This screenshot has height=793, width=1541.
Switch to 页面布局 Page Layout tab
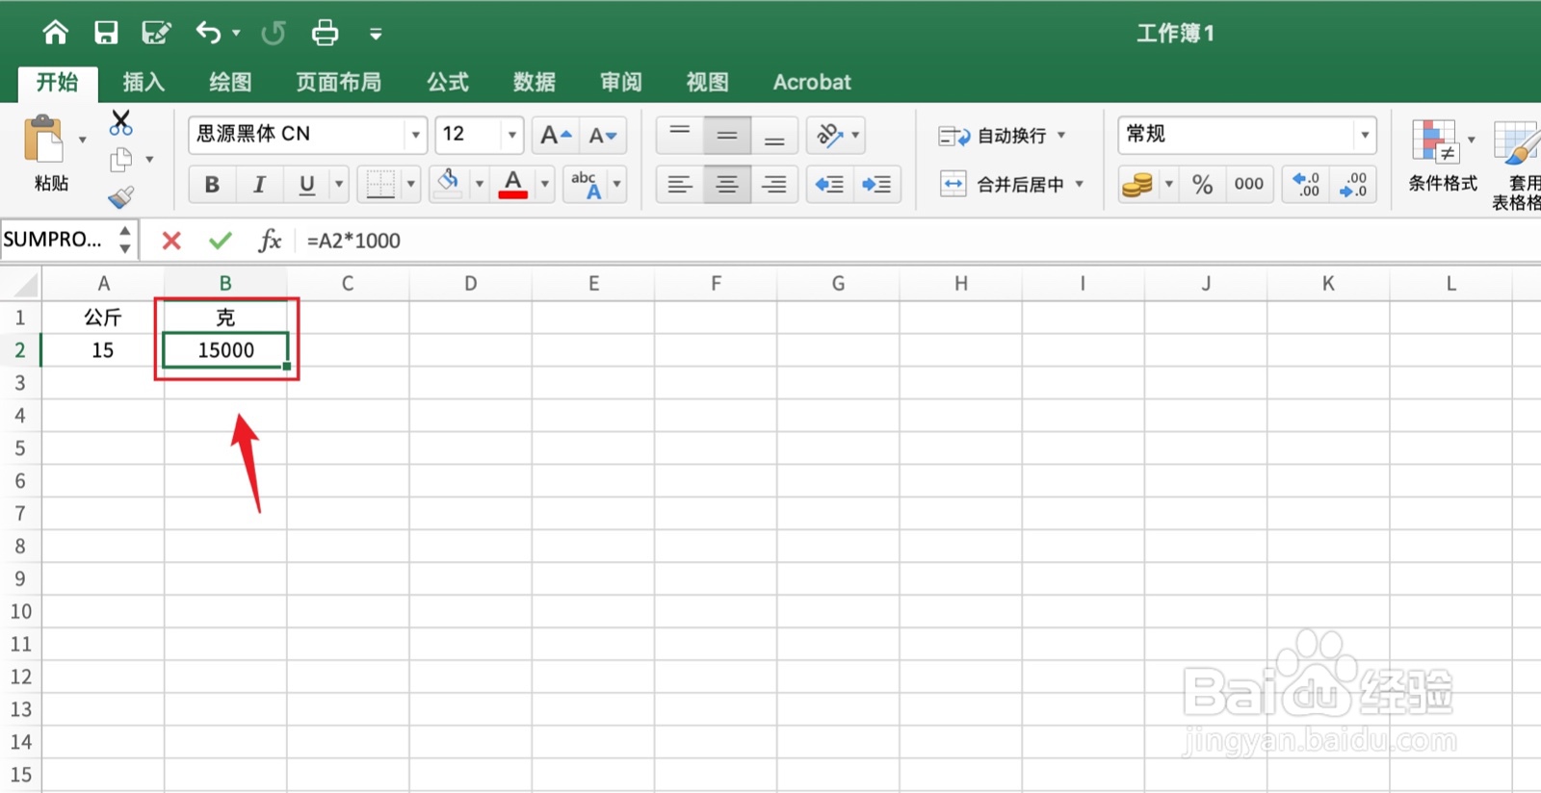(338, 83)
